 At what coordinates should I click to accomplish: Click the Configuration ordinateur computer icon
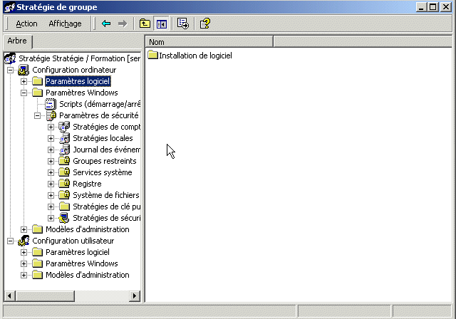[x=24, y=70]
